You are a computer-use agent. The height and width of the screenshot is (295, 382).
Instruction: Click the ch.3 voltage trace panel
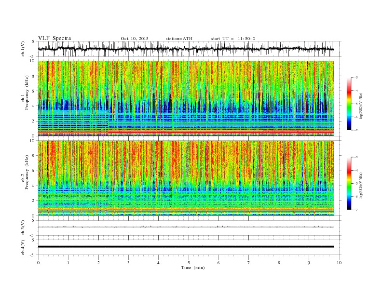189,228
